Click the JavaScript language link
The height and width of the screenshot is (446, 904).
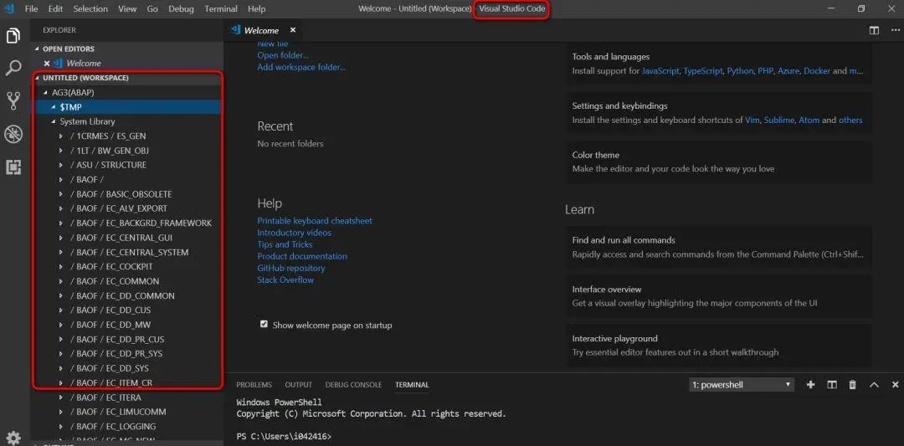coord(660,71)
